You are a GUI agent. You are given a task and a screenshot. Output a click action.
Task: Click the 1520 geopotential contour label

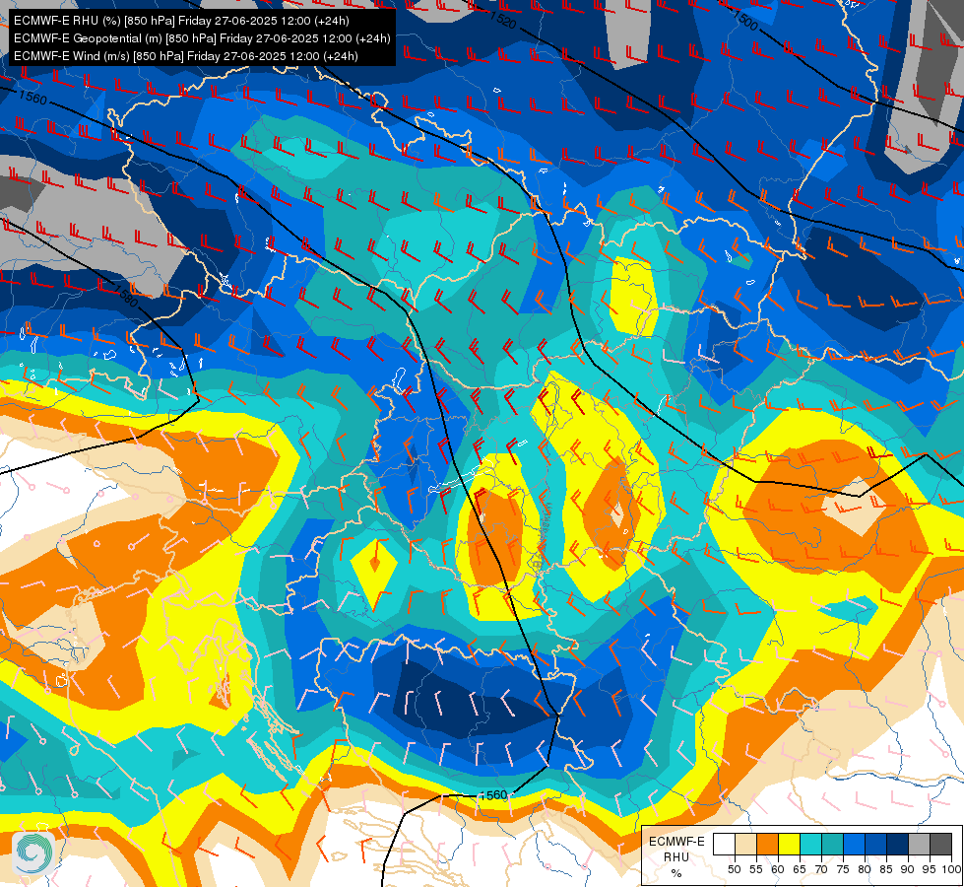coord(502,21)
